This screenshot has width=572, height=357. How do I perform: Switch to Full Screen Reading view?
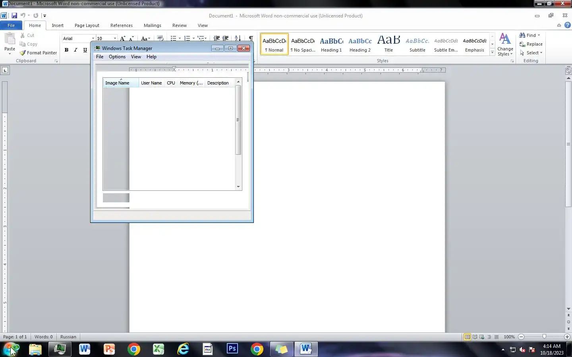pos(475,337)
